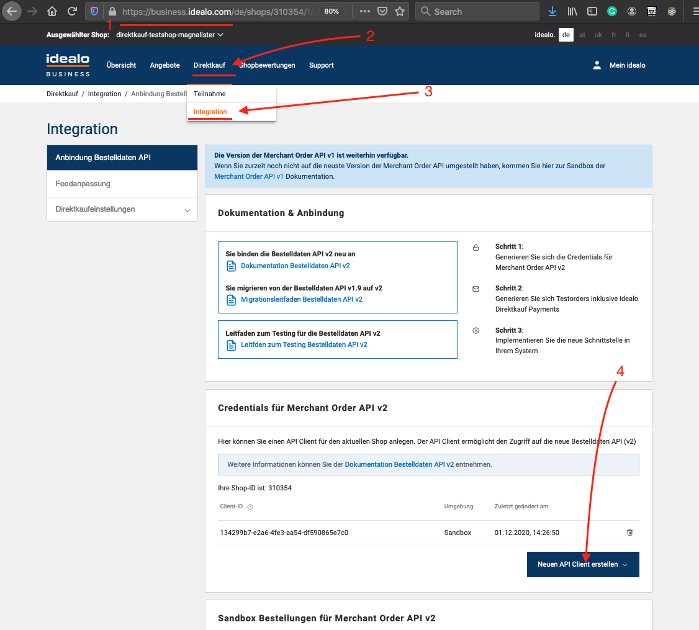
Task: Reload the page with the refresh icon
Action: click(72, 12)
